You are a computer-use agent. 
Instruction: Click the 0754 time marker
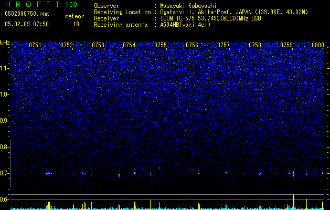pos(129,45)
